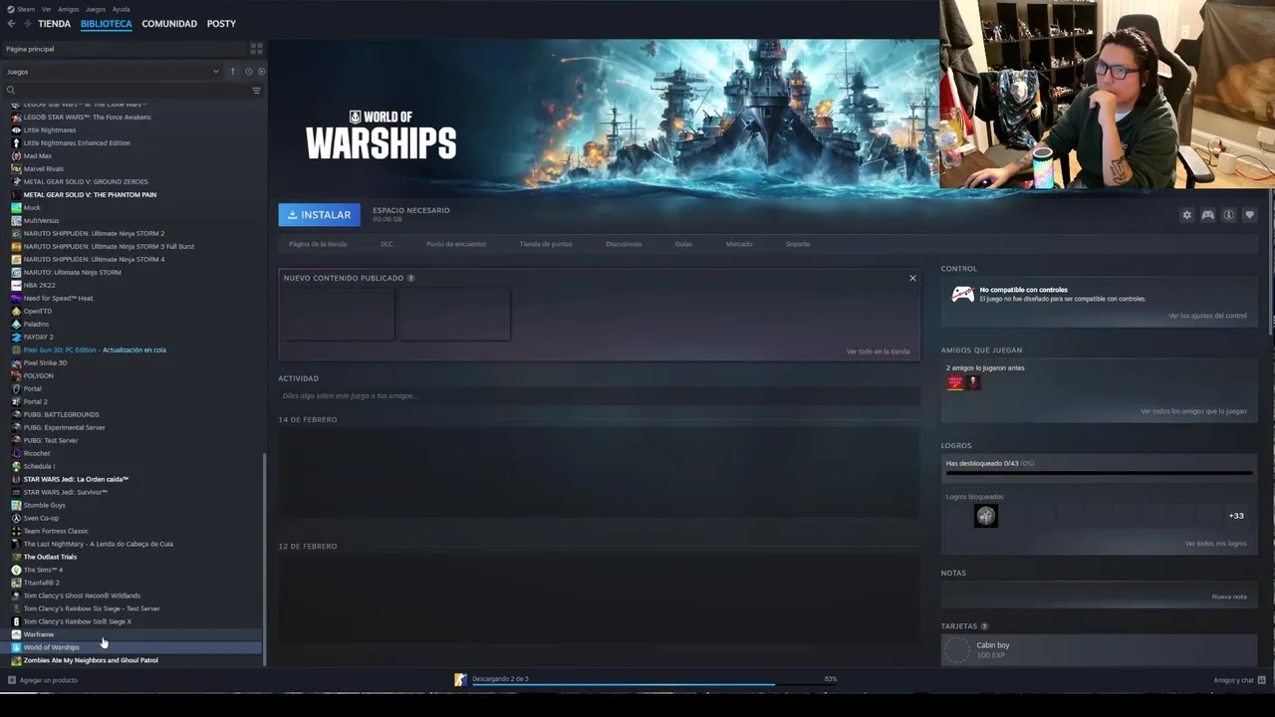Open the DLC link
This screenshot has height=717, width=1275.
(386, 244)
